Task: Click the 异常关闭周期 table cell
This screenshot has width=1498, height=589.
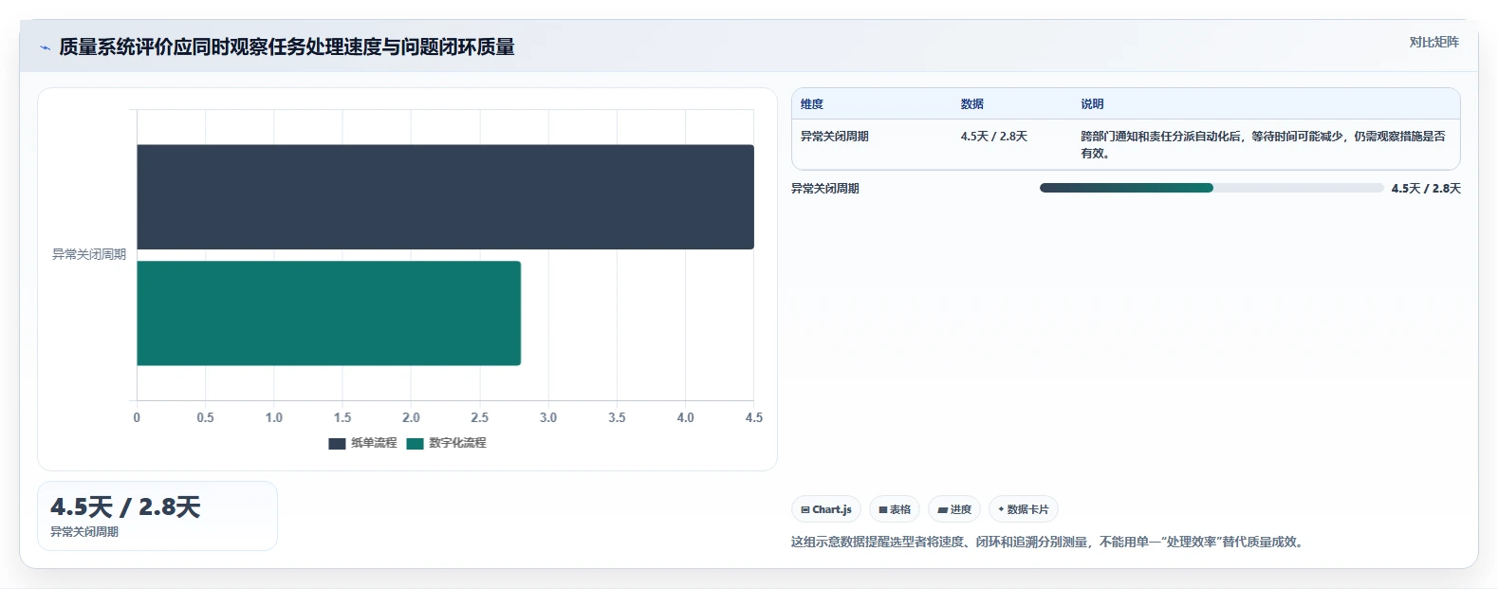Action: [835, 137]
